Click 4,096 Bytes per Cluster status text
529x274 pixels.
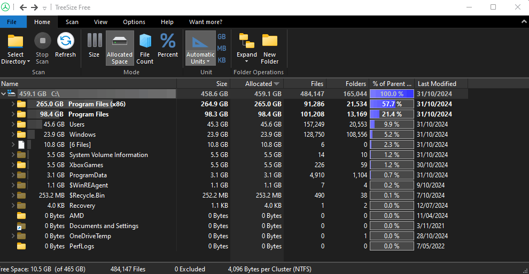point(269,269)
